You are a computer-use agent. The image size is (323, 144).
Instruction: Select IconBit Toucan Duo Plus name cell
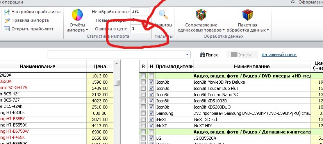(x=252, y=88)
